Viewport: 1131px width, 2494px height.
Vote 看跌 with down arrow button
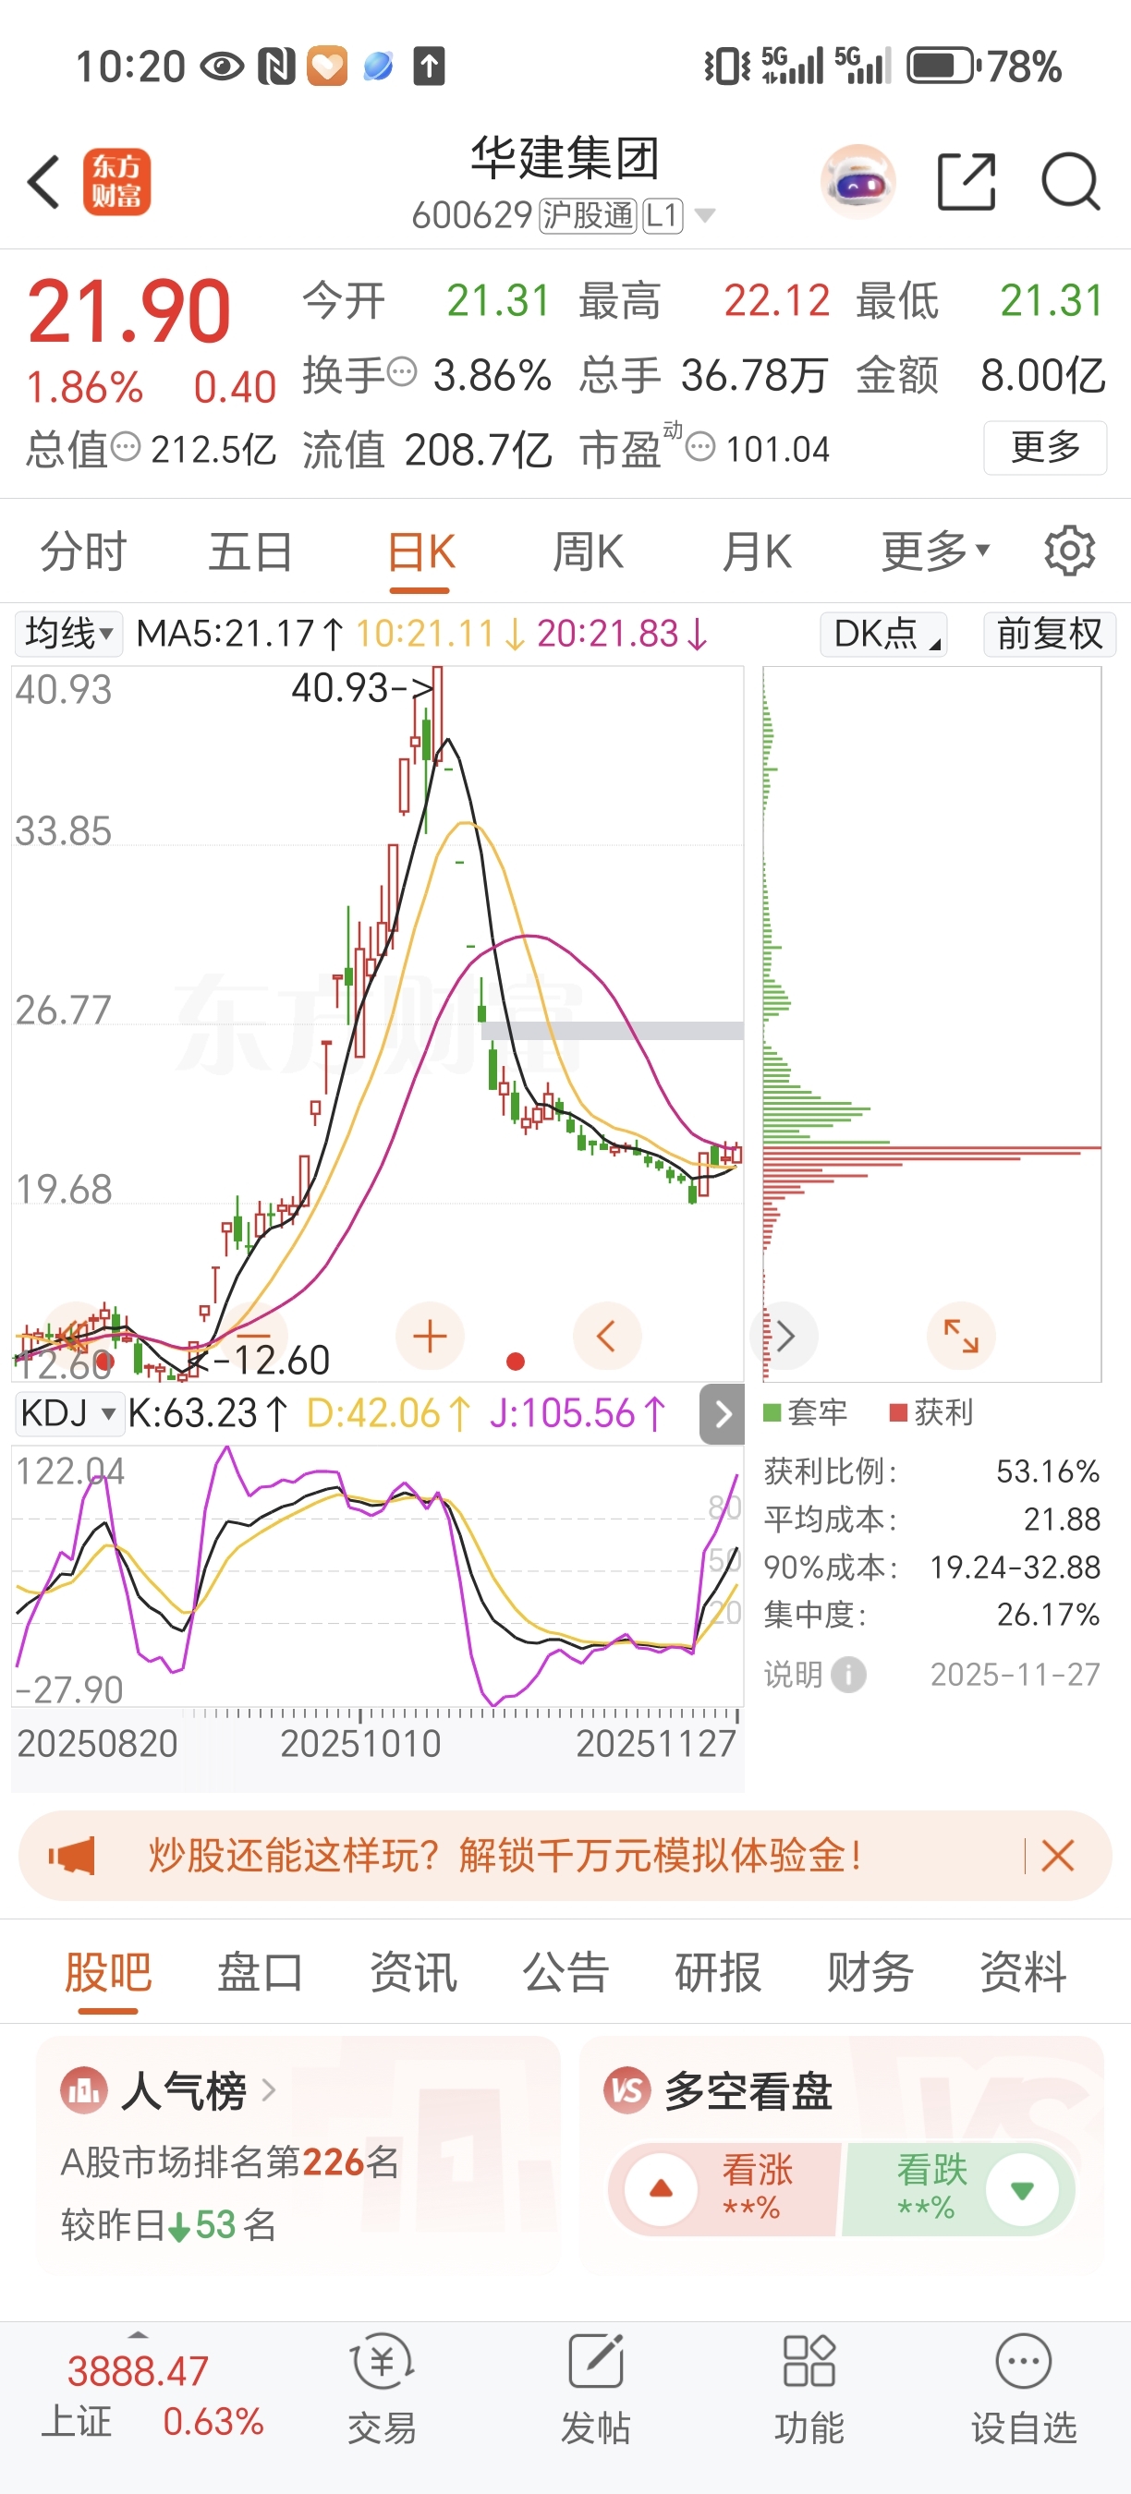coord(1022,2189)
